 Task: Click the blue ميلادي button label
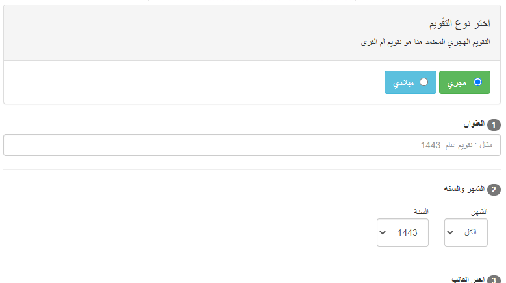point(405,83)
